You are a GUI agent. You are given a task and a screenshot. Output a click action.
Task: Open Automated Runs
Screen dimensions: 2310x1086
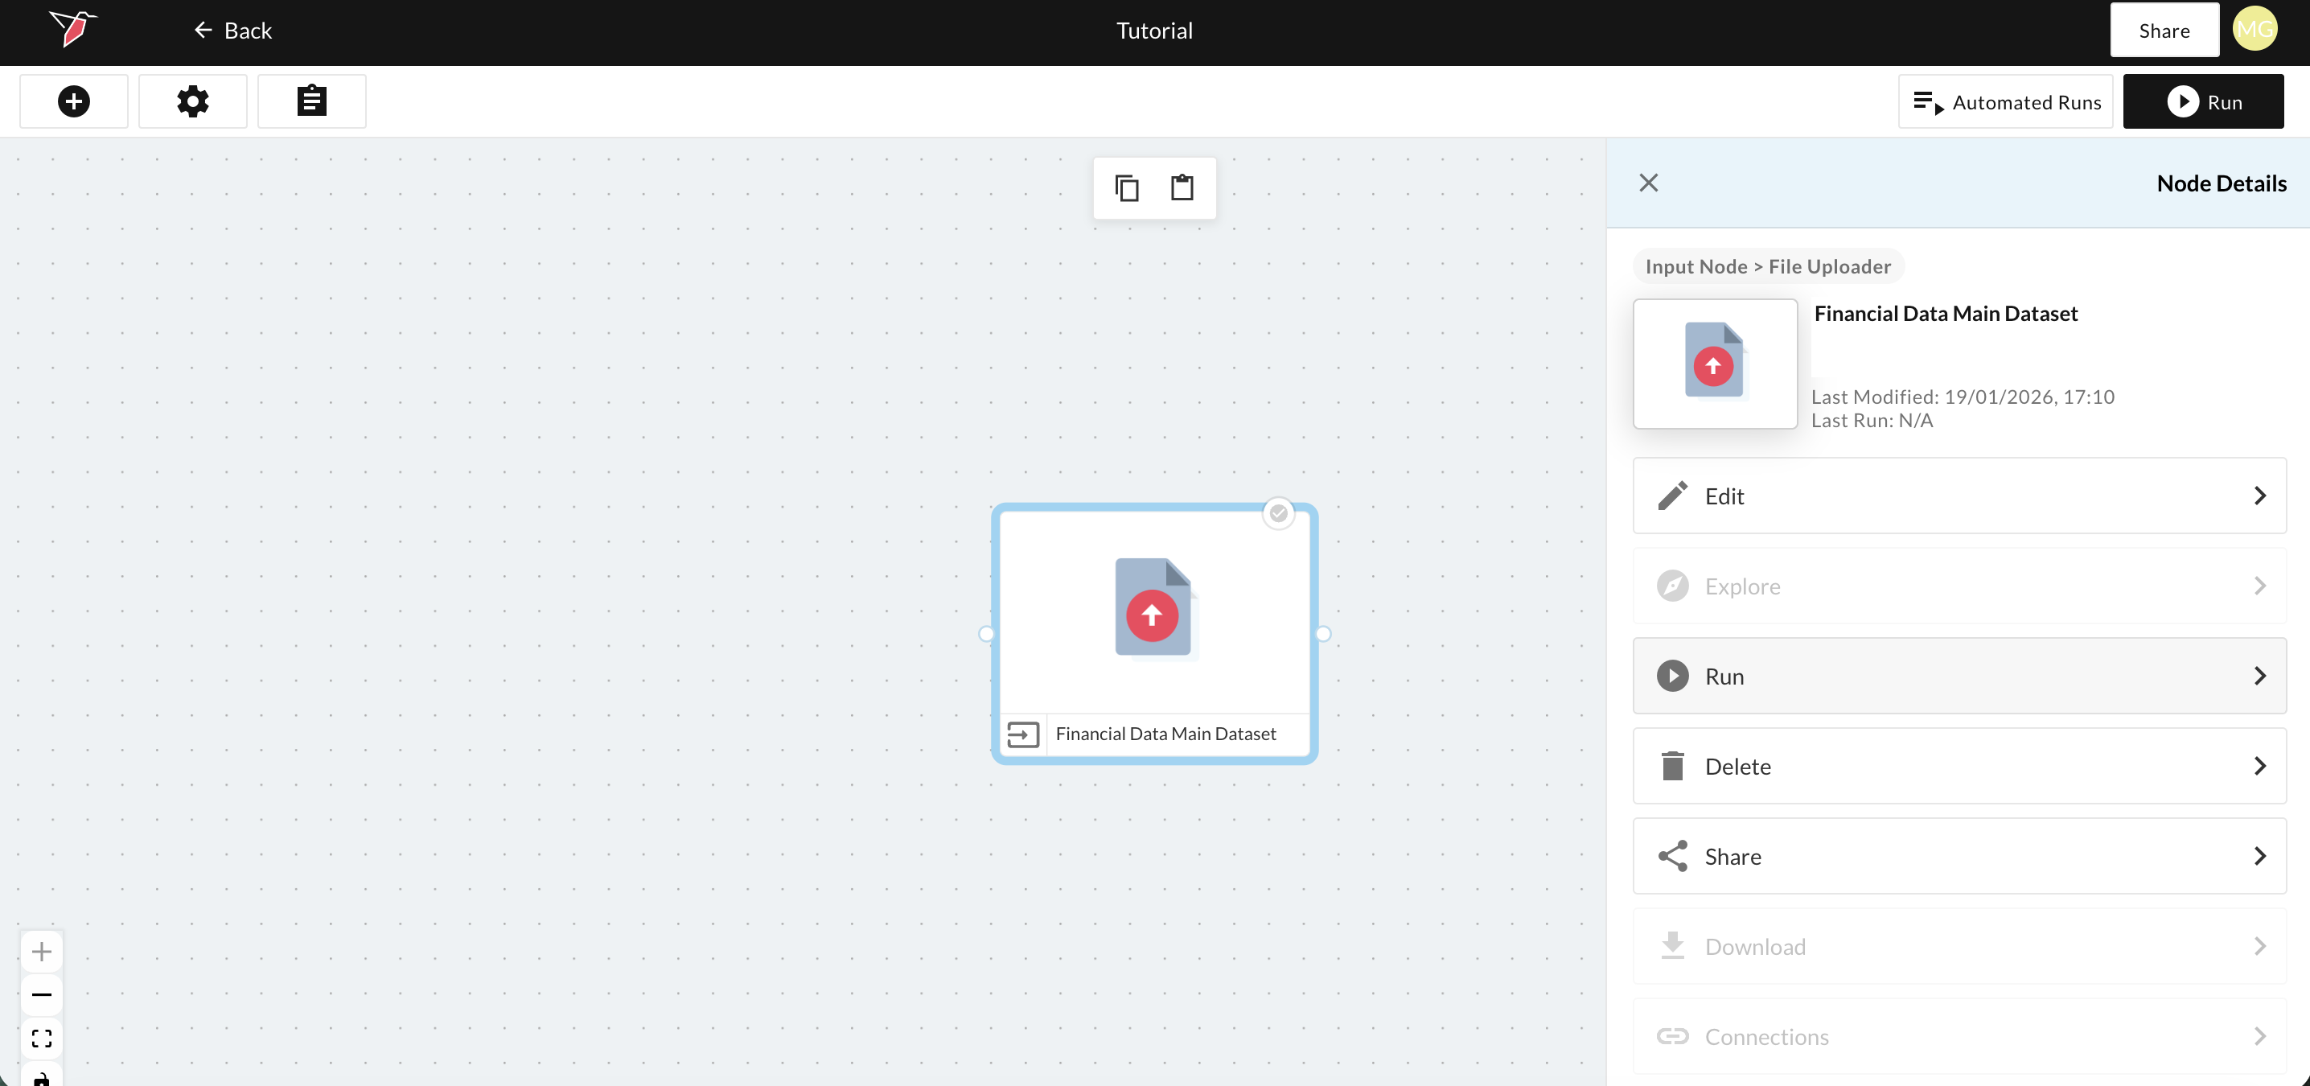tap(2005, 102)
